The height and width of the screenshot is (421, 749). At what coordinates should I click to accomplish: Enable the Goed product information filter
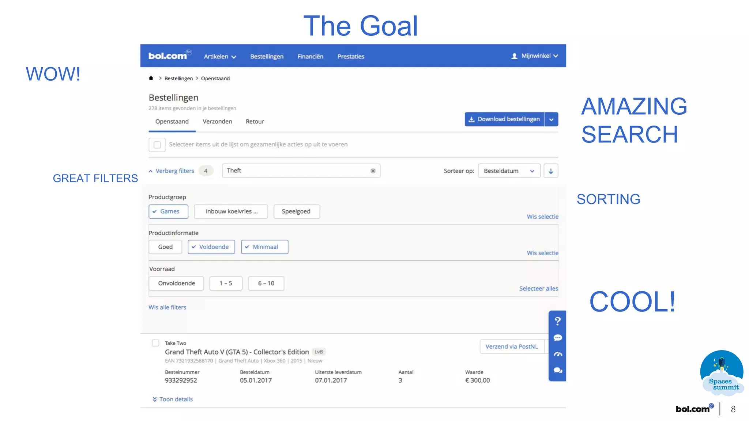coord(165,247)
